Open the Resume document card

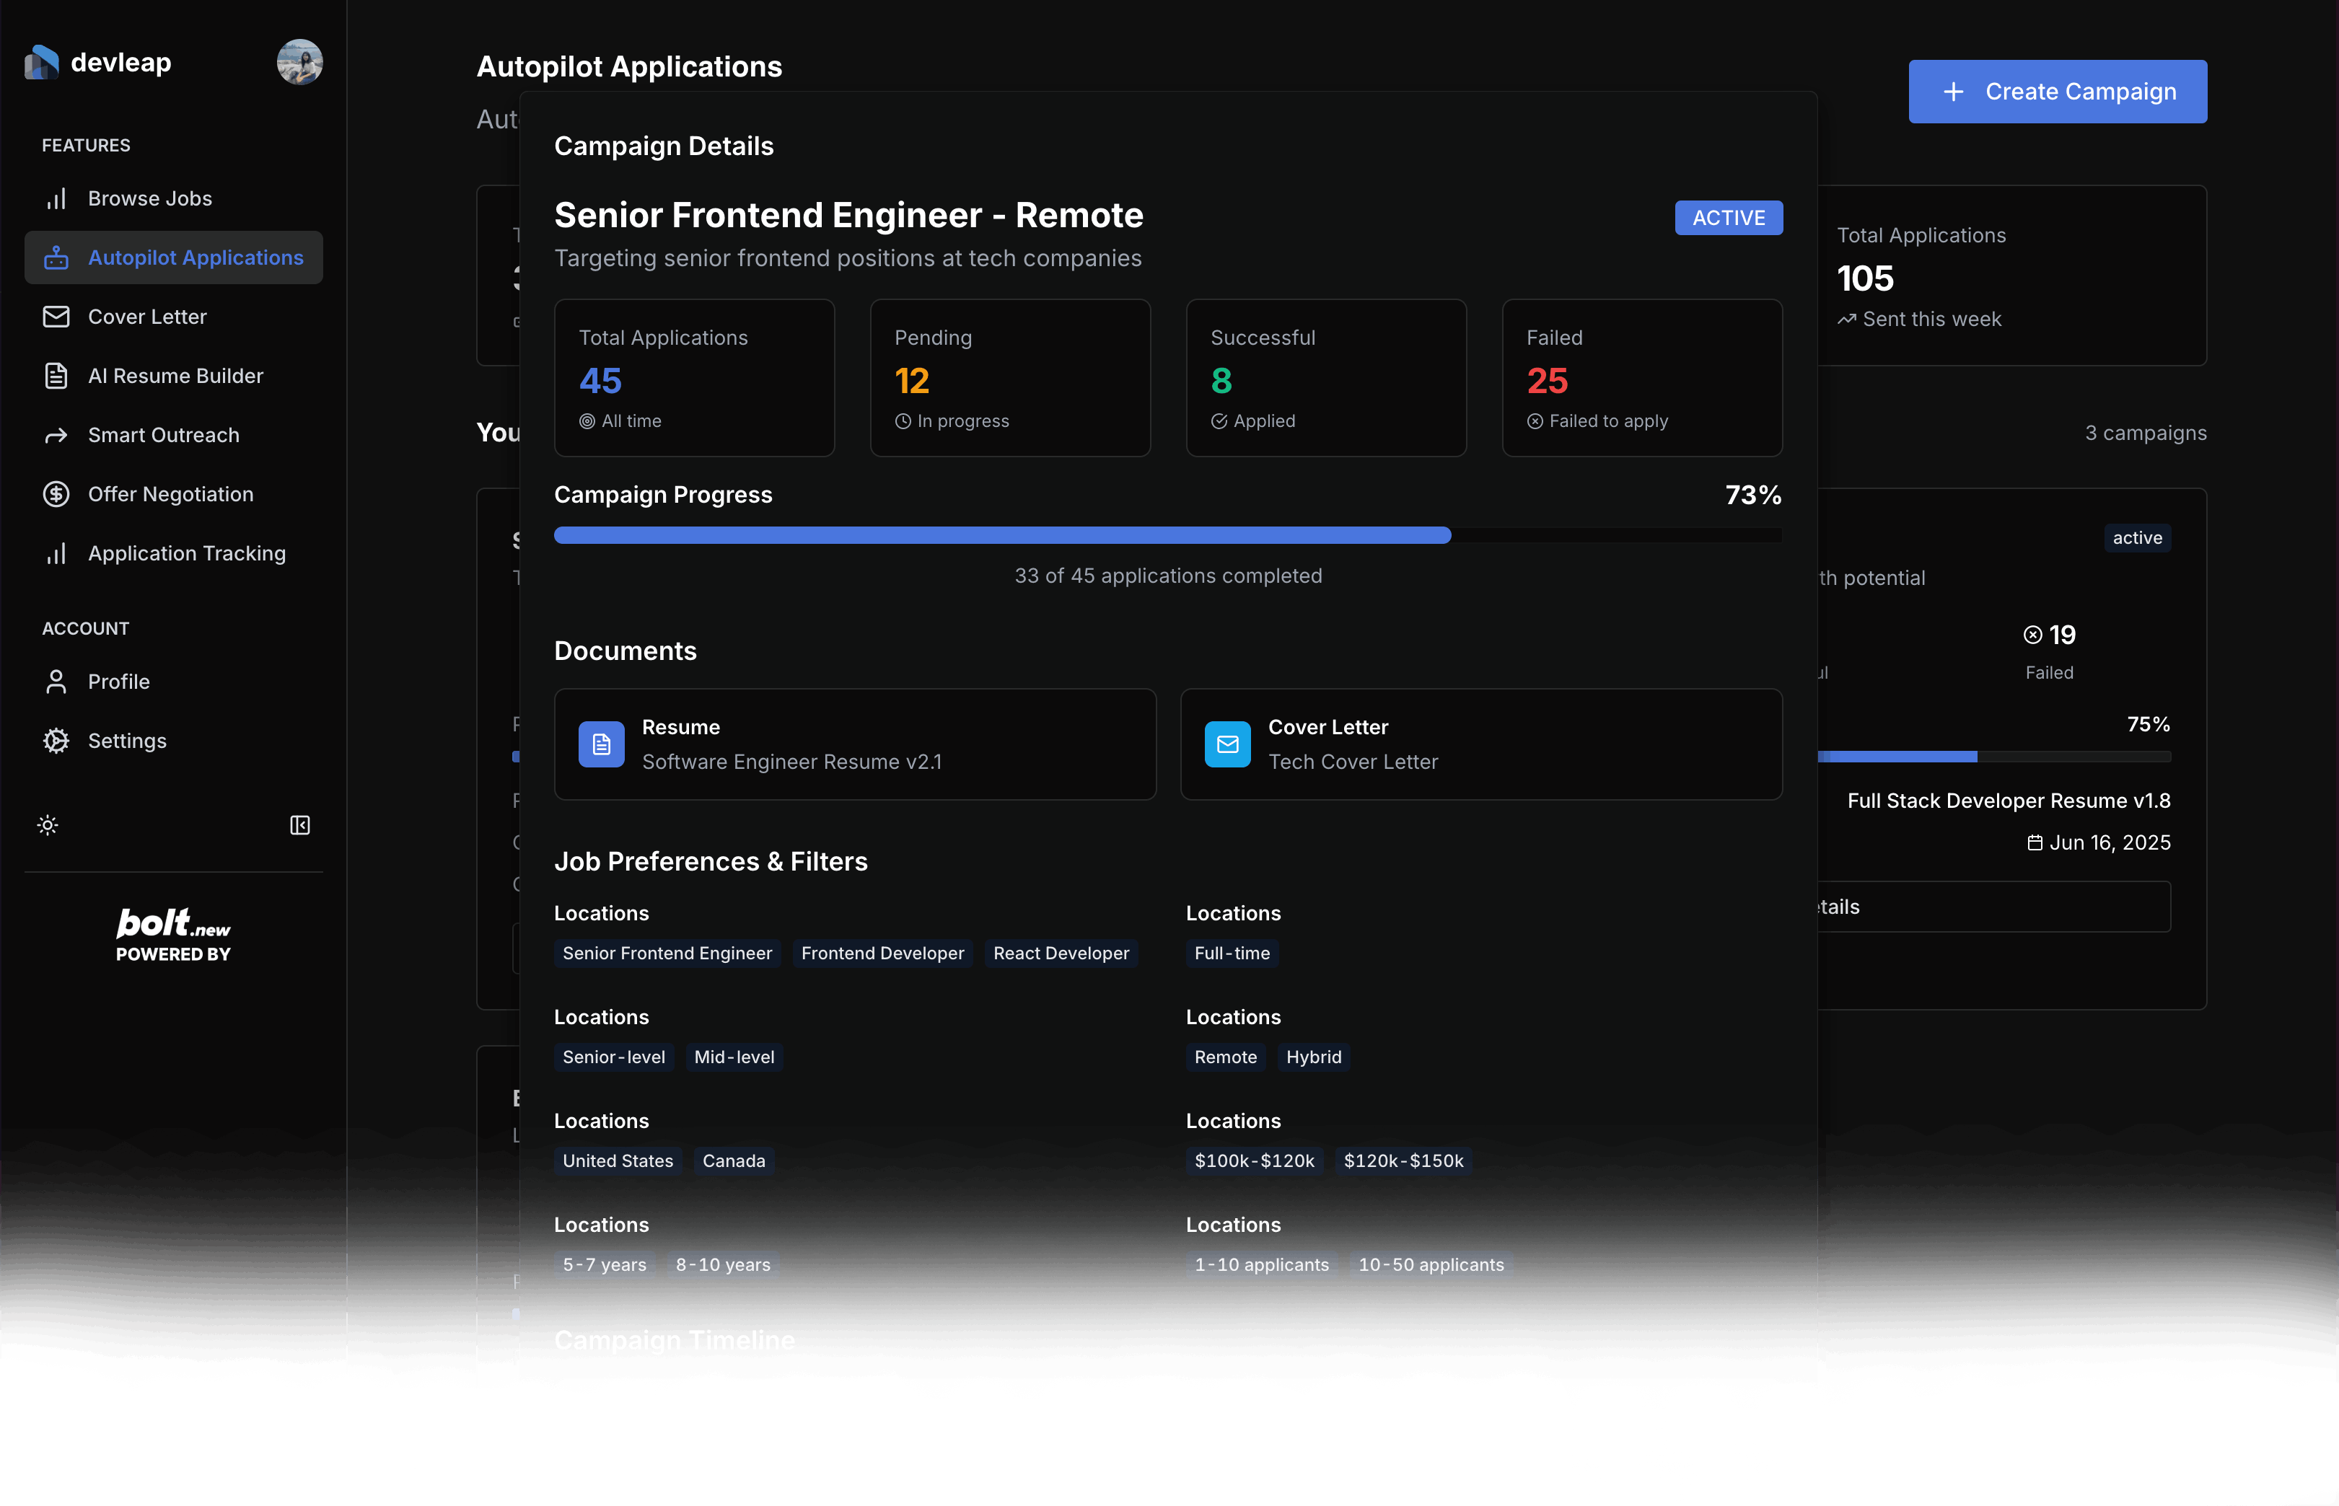pos(855,744)
